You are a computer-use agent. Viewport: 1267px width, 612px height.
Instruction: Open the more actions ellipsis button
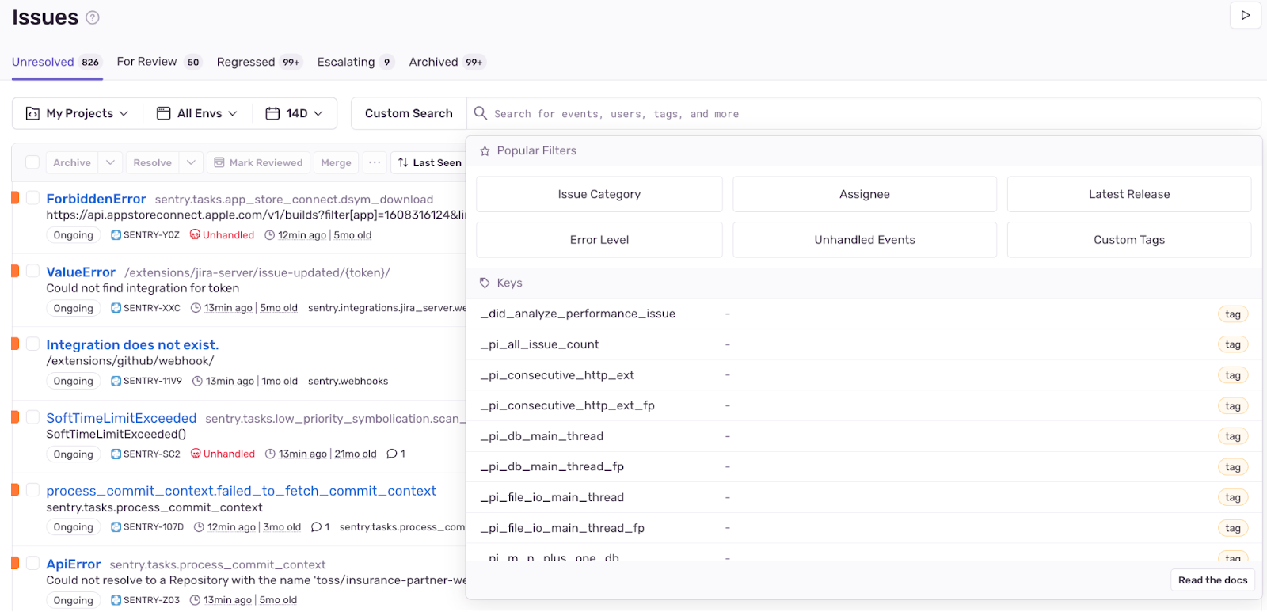(375, 162)
